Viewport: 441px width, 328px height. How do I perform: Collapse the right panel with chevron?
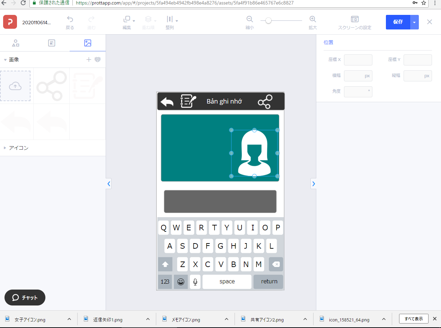(314, 184)
